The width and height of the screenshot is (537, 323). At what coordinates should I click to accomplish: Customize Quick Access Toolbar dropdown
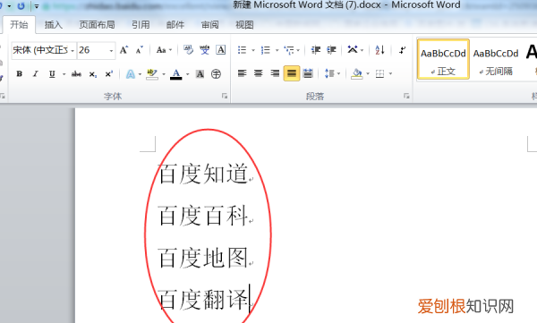tap(37, 6)
